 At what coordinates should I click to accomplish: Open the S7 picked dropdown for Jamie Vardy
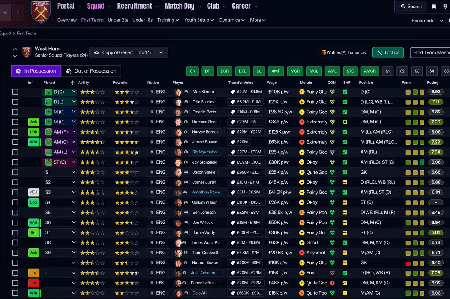[60, 232]
